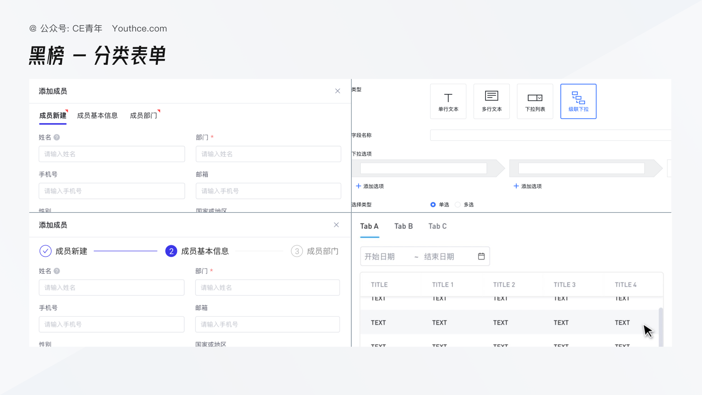Click 添加选项 under the first cascade level

[370, 186]
